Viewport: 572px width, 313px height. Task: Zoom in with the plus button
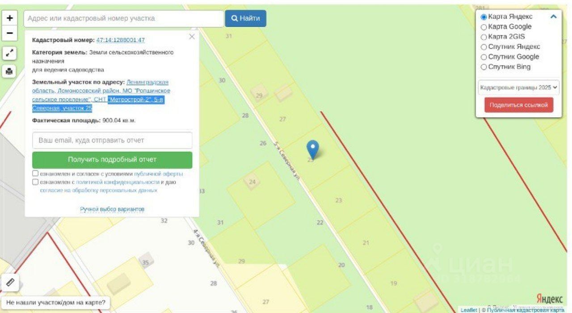pos(9,18)
